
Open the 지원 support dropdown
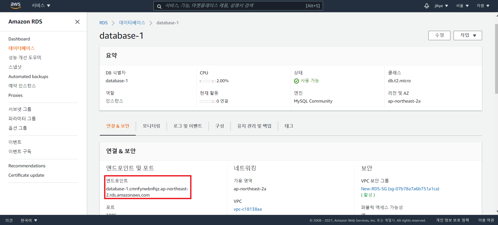[483, 6]
